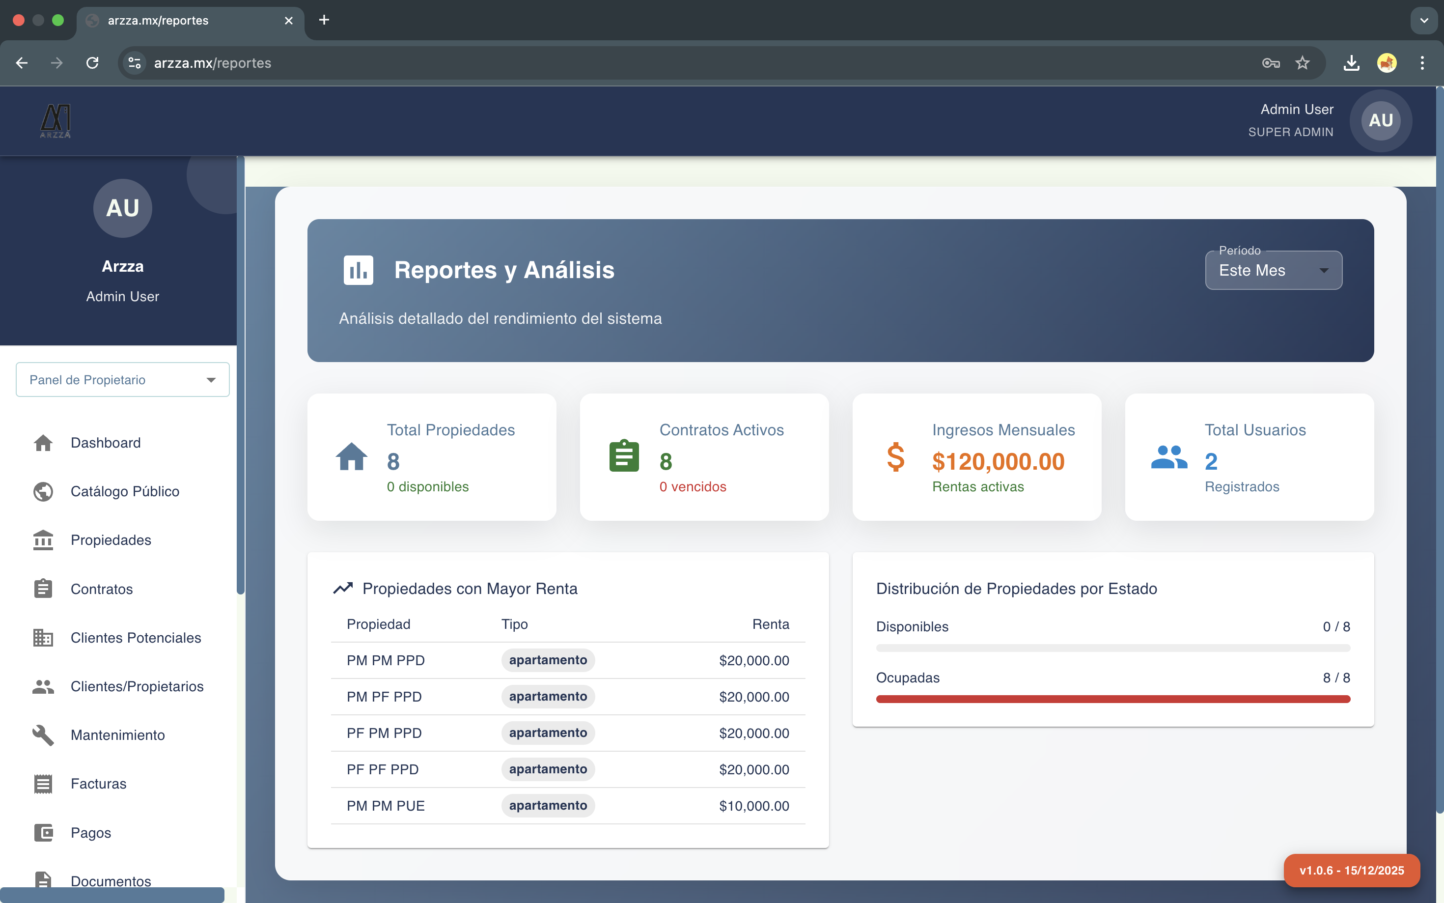Image resolution: width=1444 pixels, height=903 pixels.
Task: Open the Panel de Propietario dropdown
Action: click(x=122, y=380)
